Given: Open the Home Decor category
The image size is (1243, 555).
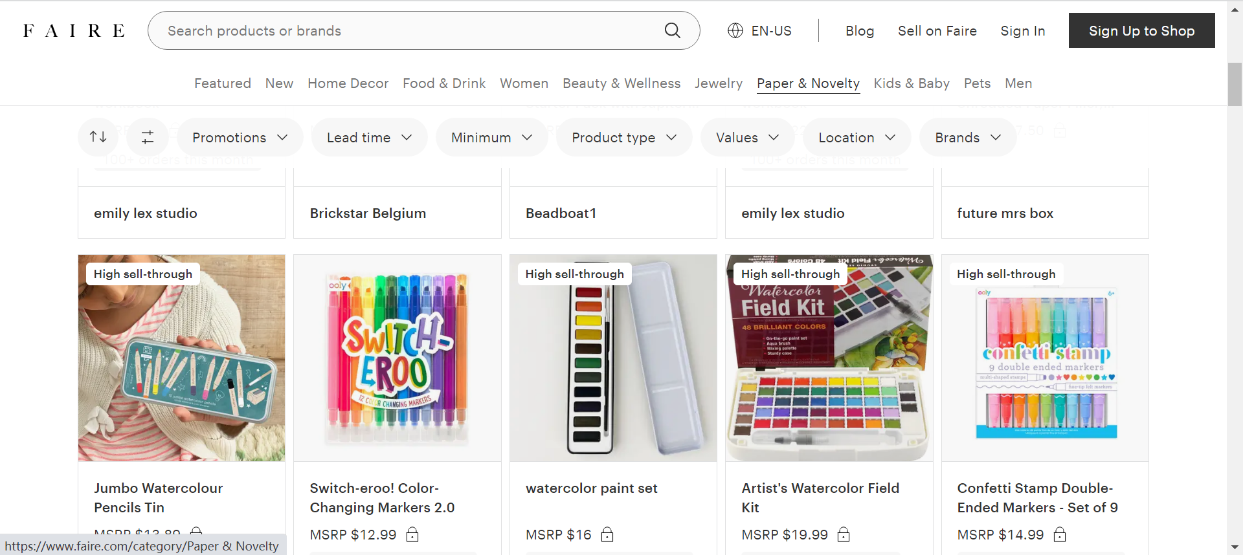Looking at the screenshot, I should pyautogui.click(x=348, y=83).
